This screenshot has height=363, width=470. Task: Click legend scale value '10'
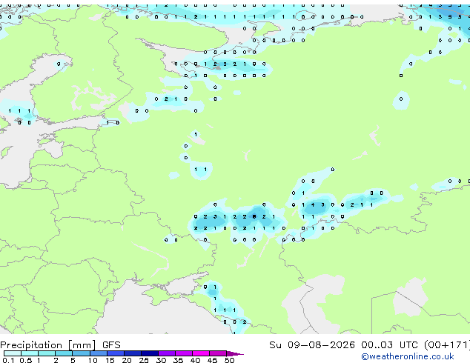(x=93, y=360)
